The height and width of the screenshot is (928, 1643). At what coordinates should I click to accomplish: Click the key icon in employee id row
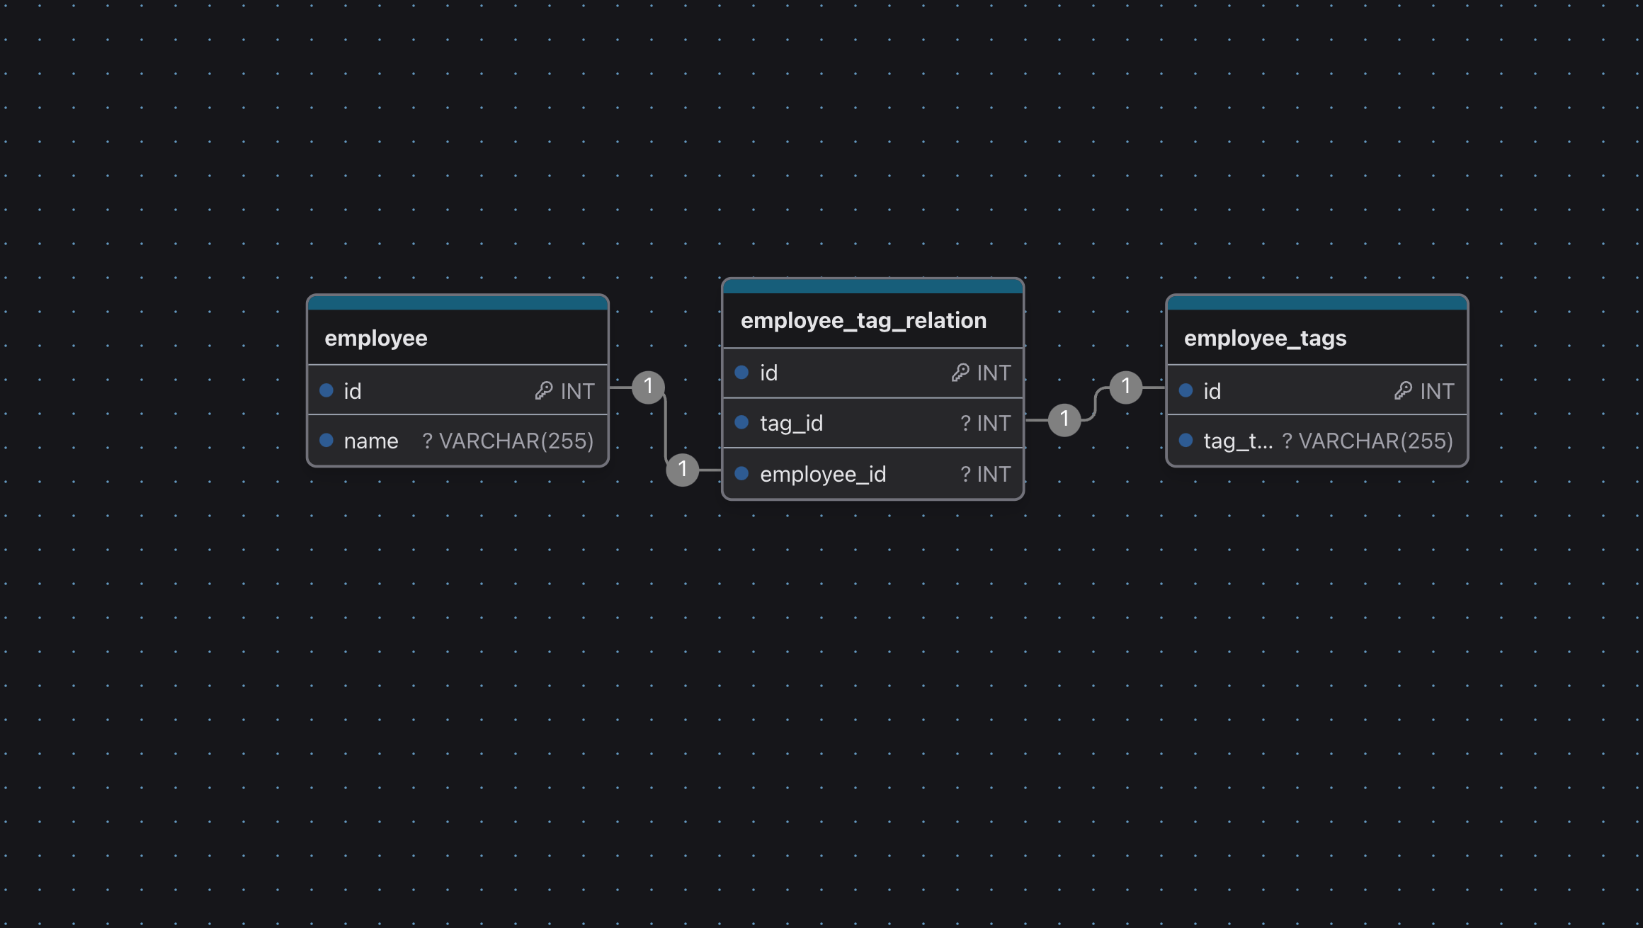(x=543, y=390)
